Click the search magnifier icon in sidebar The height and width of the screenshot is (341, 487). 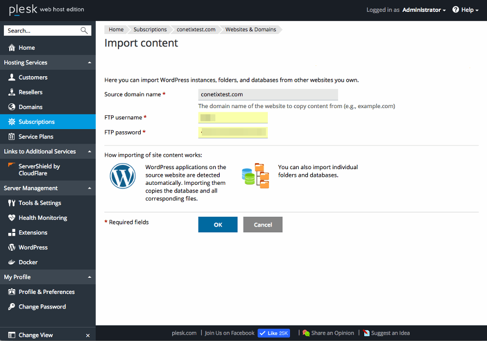pos(84,31)
